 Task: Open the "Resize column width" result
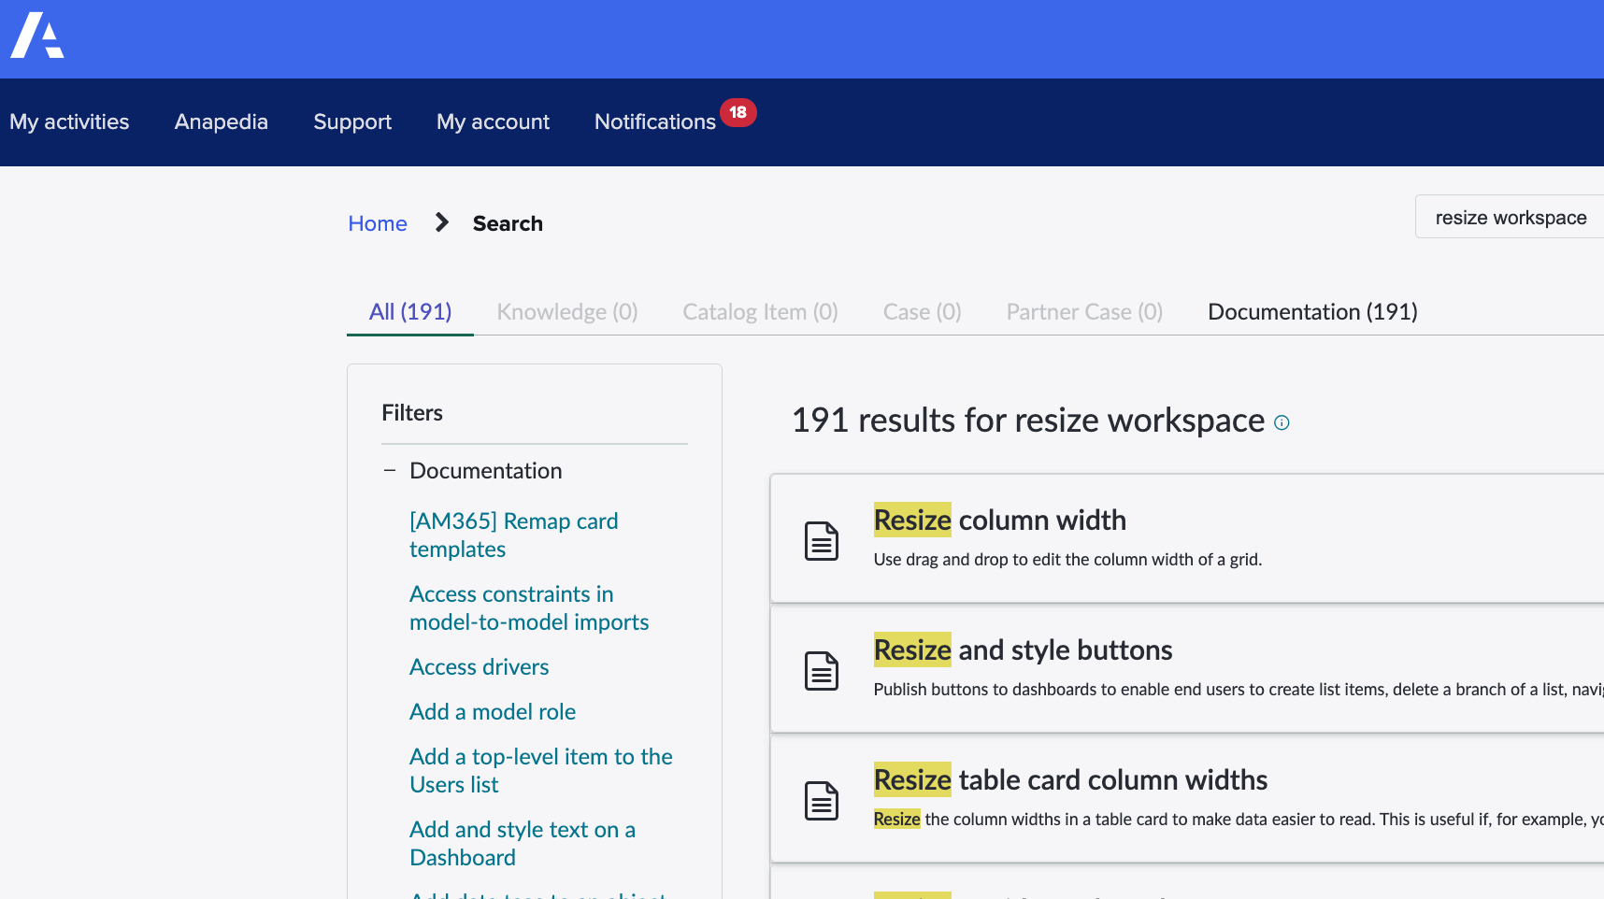coord(999,520)
